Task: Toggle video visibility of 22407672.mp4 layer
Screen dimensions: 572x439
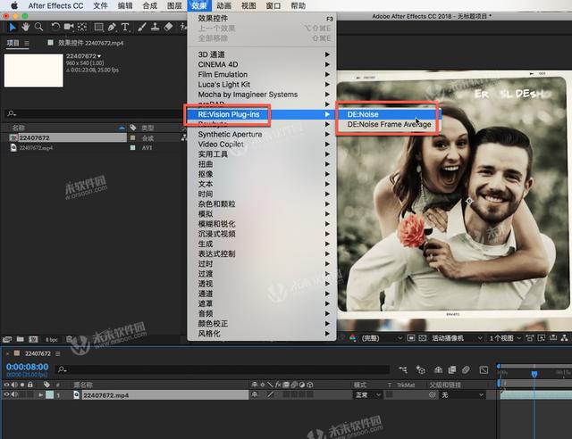Action: [x=6, y=394]
